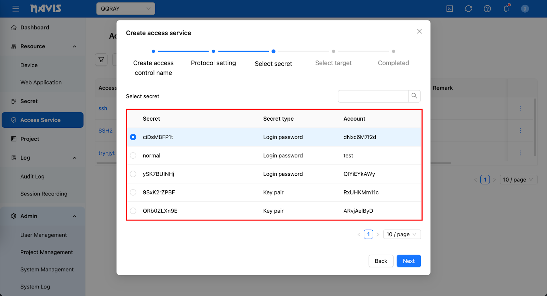Open the dialog's 10 / page dropdown

pyautogui.click(x=402, y=234)
